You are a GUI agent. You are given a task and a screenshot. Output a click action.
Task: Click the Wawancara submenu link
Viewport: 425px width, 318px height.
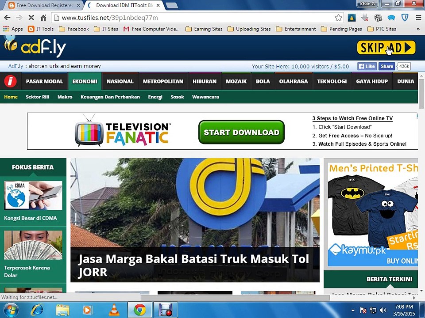click(205, 97)
